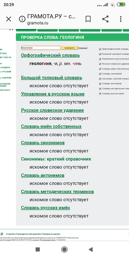Toggle Словарь антонимов checkbox
This screenshot has width=129, height=258.
(x=100, y=84)
